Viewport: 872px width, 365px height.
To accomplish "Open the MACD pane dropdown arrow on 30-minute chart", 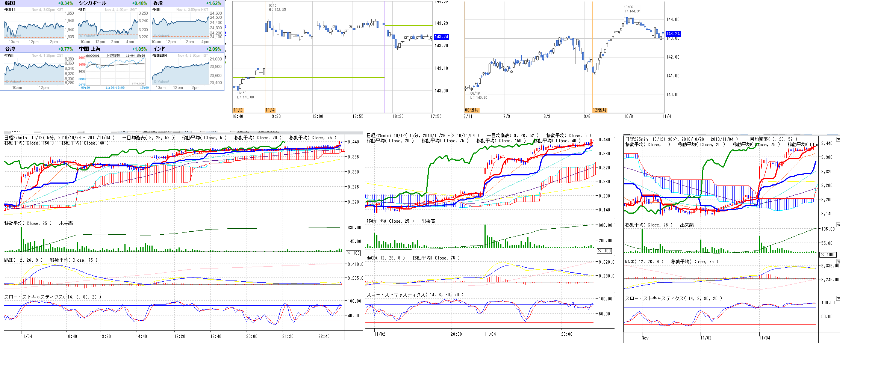I will (x=838, y=262).
